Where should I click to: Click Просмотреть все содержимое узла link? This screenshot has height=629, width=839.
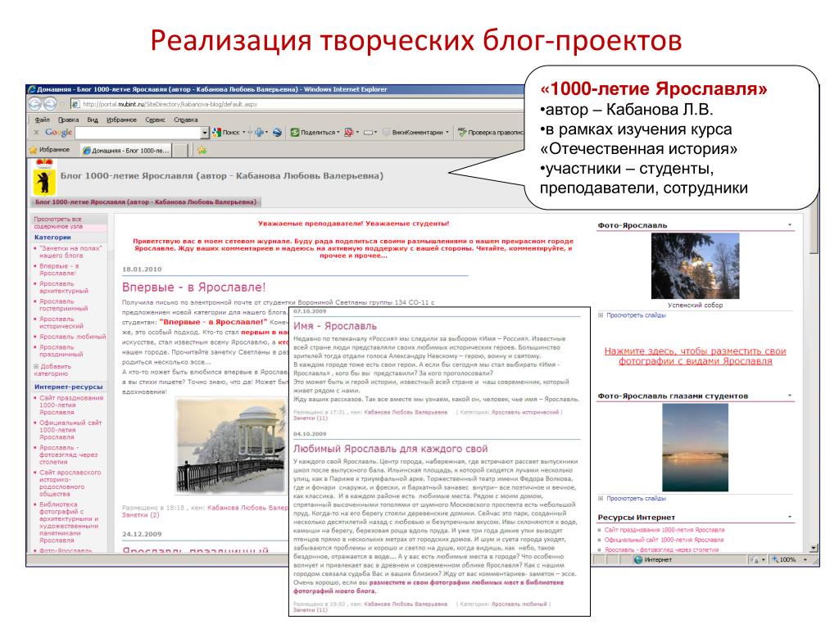58,223
